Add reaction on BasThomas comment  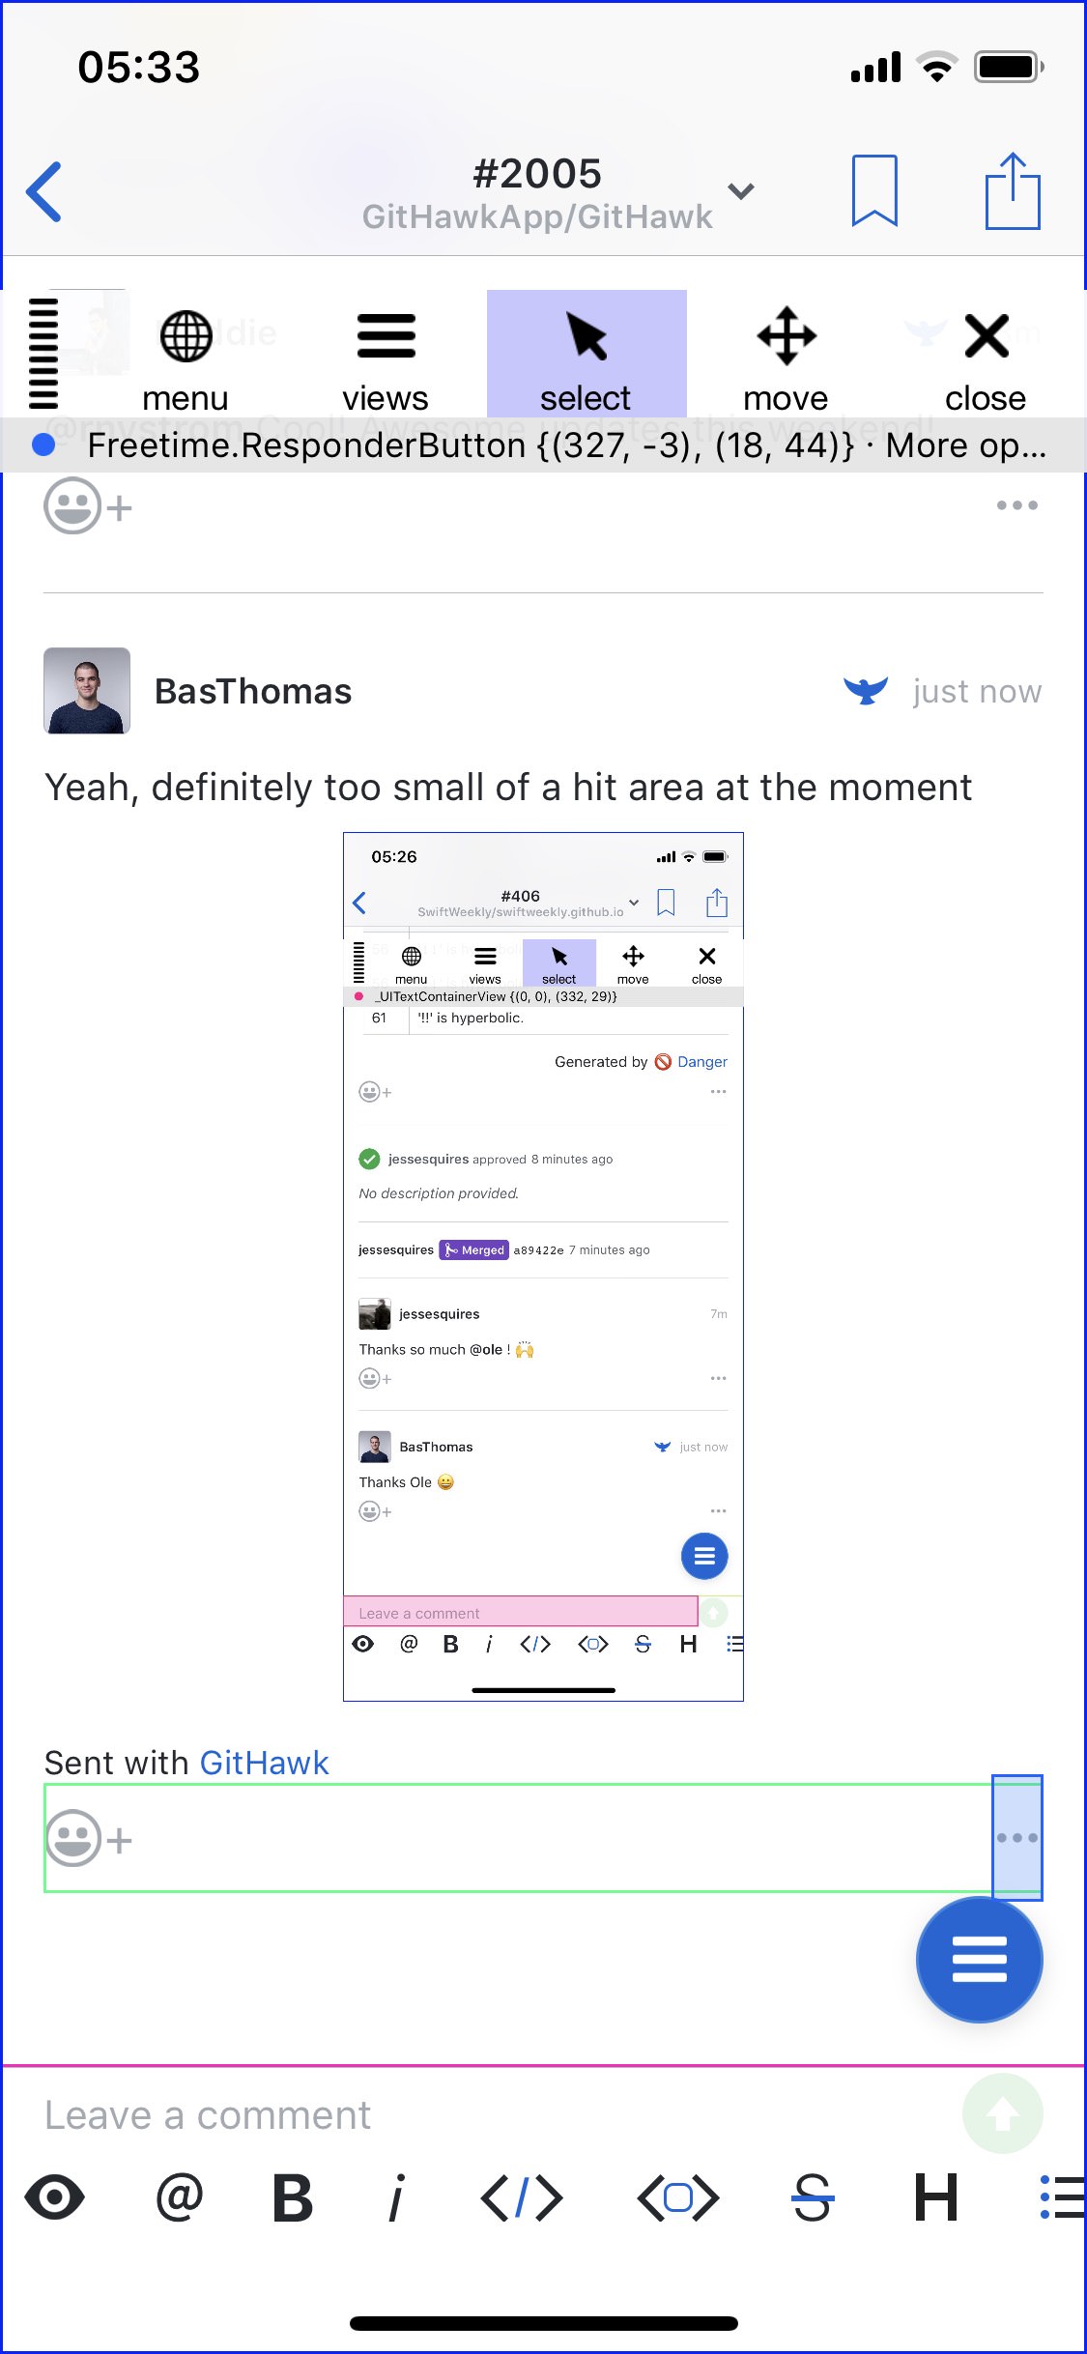[x=88, y=1839]
